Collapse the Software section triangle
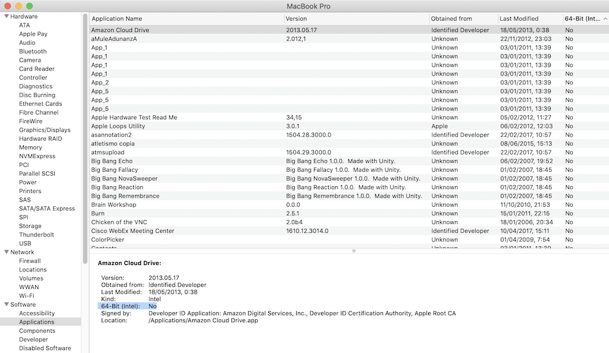The height and width of the screenshot is (353, 609). (6, 304)
